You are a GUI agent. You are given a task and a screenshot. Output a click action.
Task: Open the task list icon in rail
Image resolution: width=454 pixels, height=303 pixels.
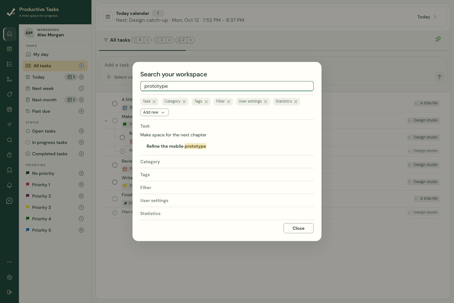pos(9,64)
